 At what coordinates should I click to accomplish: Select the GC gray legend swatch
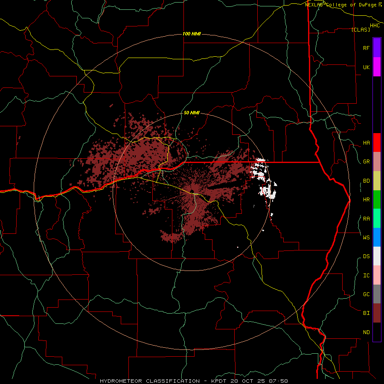377,294
